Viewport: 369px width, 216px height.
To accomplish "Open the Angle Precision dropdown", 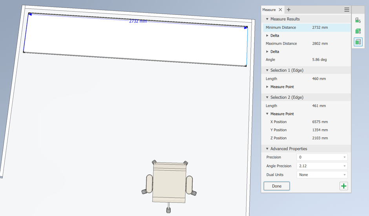I will 322,166.
